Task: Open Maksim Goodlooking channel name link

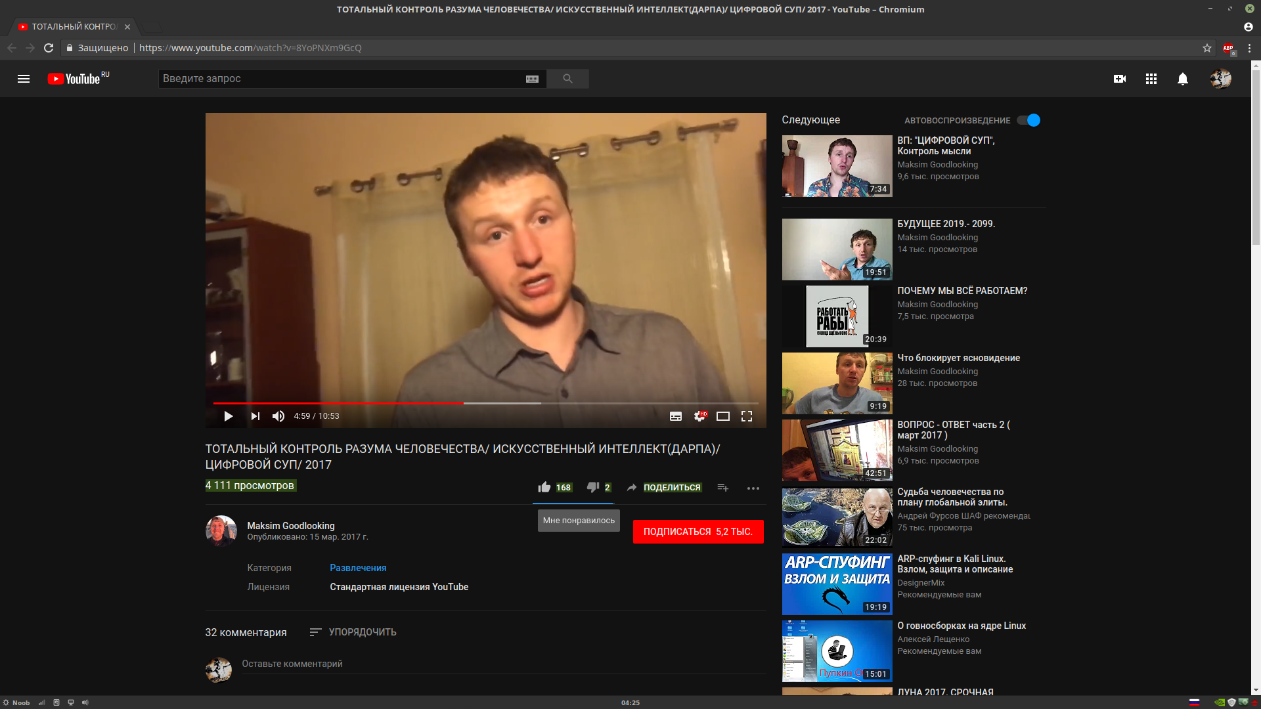Action: (291, 526)
